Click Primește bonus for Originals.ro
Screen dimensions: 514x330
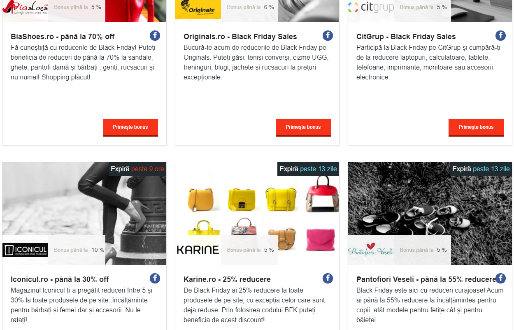click(x=303, y=128)
